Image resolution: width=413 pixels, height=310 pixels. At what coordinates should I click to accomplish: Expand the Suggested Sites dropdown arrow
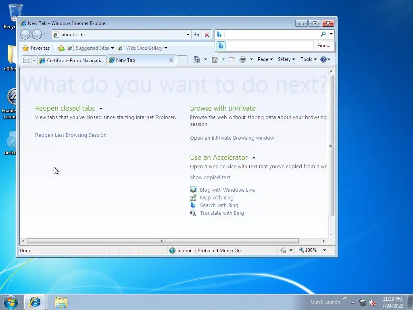[x=112, y=48]
